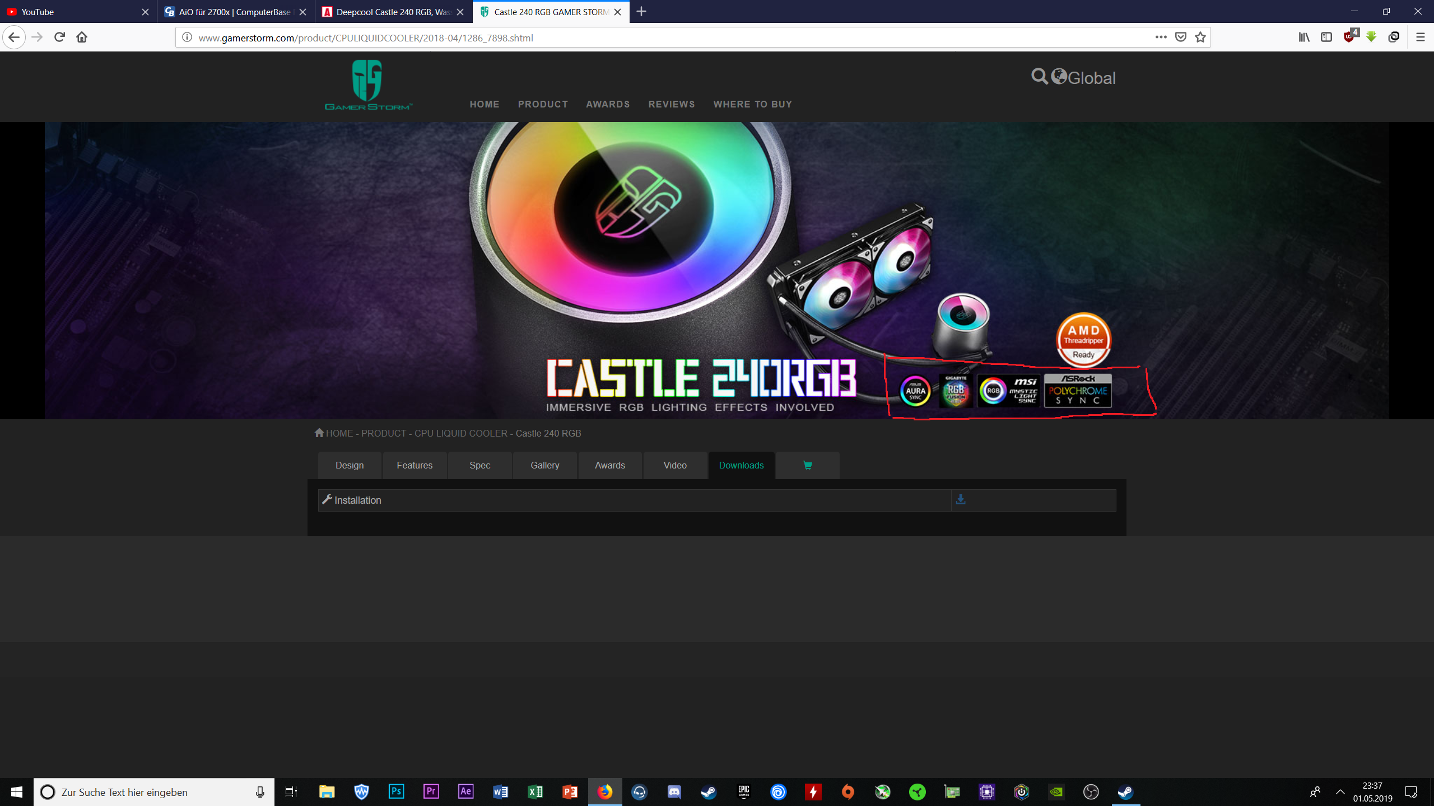Click the CPU LIQUID COOLER breadcrumb link

[x=460, y=433]
